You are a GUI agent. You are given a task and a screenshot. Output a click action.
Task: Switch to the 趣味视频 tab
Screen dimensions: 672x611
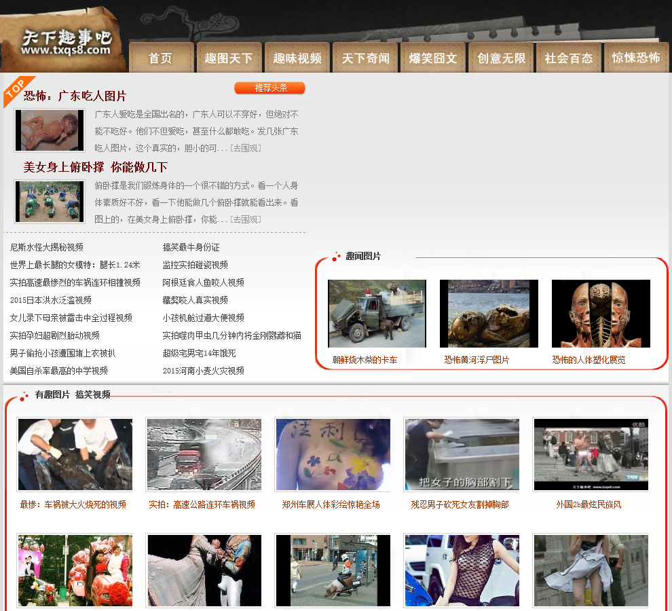click(x=297, y=58)
